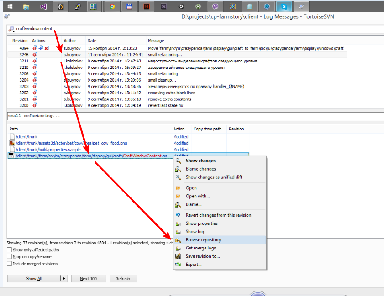The image size is (384, 296).
Task: Click the pet_cow_food.png file icon
Action: [12, 143]
